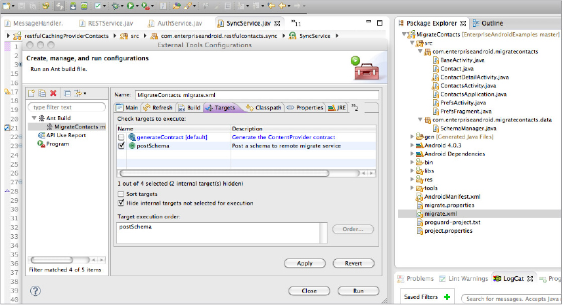
Task: Click the External Tools run icon in toolbar
Action: tap(145, 6)
